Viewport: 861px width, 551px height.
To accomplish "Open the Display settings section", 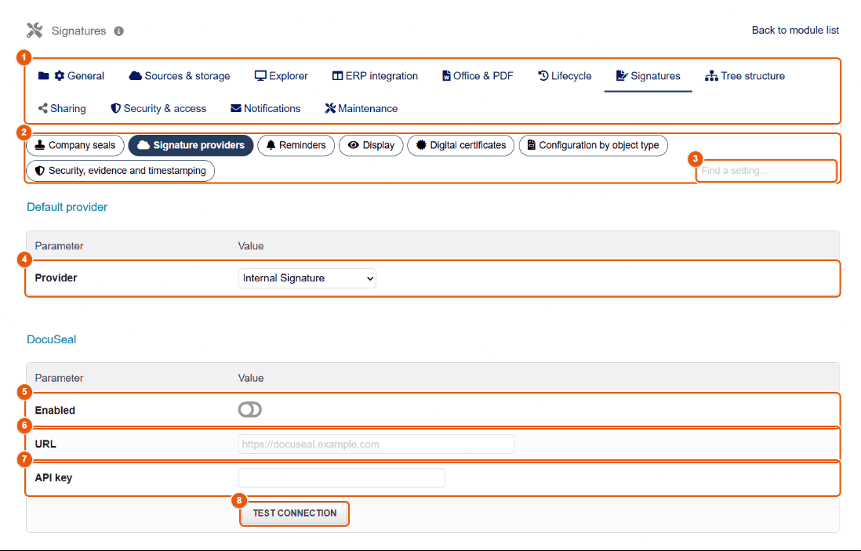I will point(371,146).
